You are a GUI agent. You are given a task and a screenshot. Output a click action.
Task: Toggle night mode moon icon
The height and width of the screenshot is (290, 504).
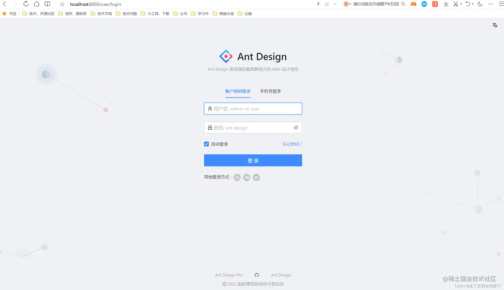pyautogui.click(x=480, y=4)
